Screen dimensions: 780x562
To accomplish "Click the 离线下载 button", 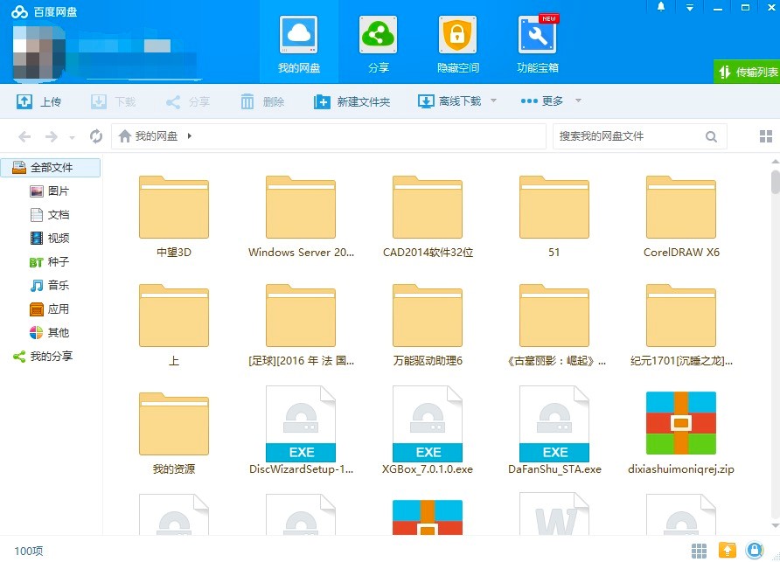I will (x=449, y=101).
